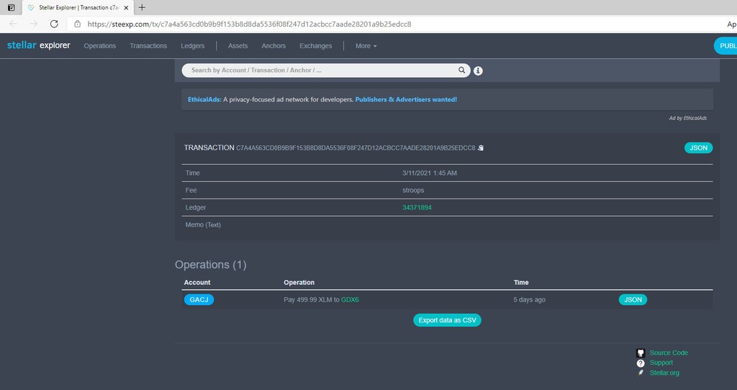Expand the More dropdown menu

pyautogui.click(x=366, y=45)
